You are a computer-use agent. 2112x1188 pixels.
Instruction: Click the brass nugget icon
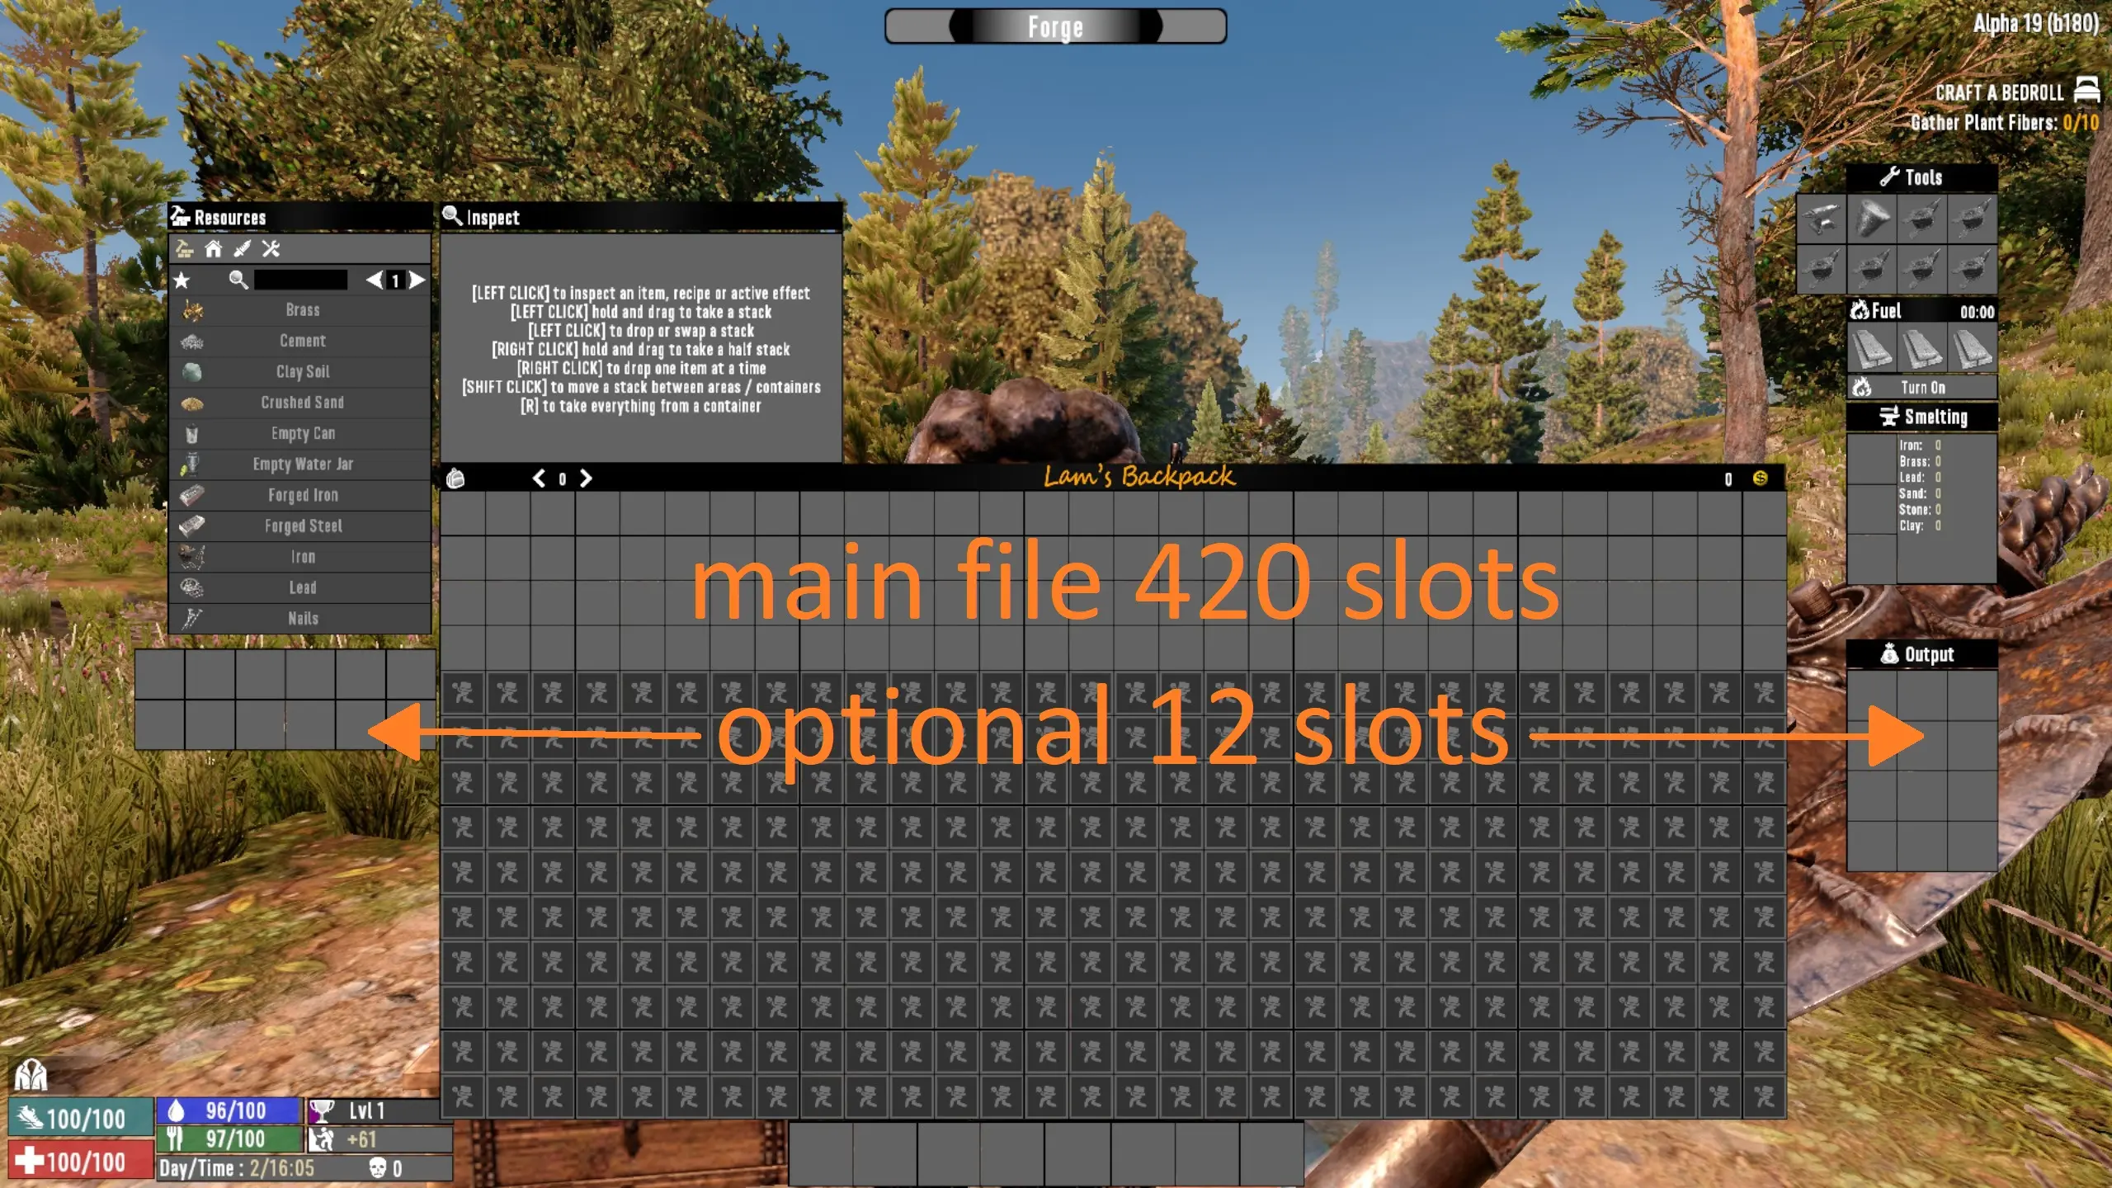[193, 310]
